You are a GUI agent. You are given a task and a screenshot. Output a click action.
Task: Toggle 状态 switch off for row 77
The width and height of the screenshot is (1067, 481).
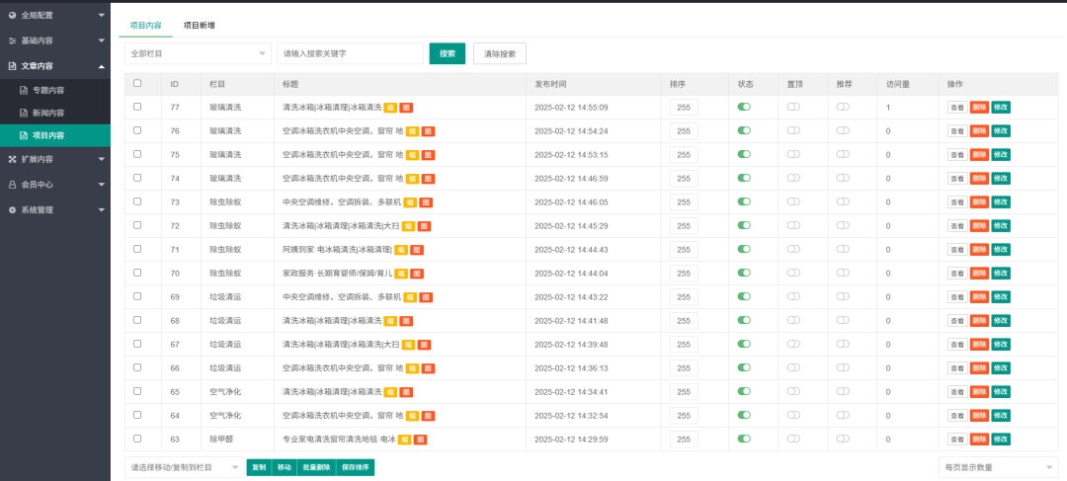(x=745, y=107)
